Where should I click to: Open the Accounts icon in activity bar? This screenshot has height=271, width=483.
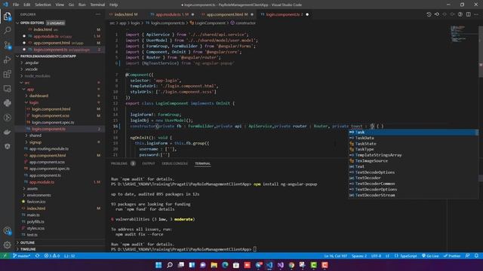pos(7,231)
